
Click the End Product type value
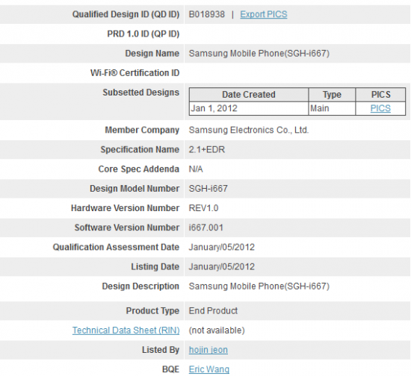[213, 311]
